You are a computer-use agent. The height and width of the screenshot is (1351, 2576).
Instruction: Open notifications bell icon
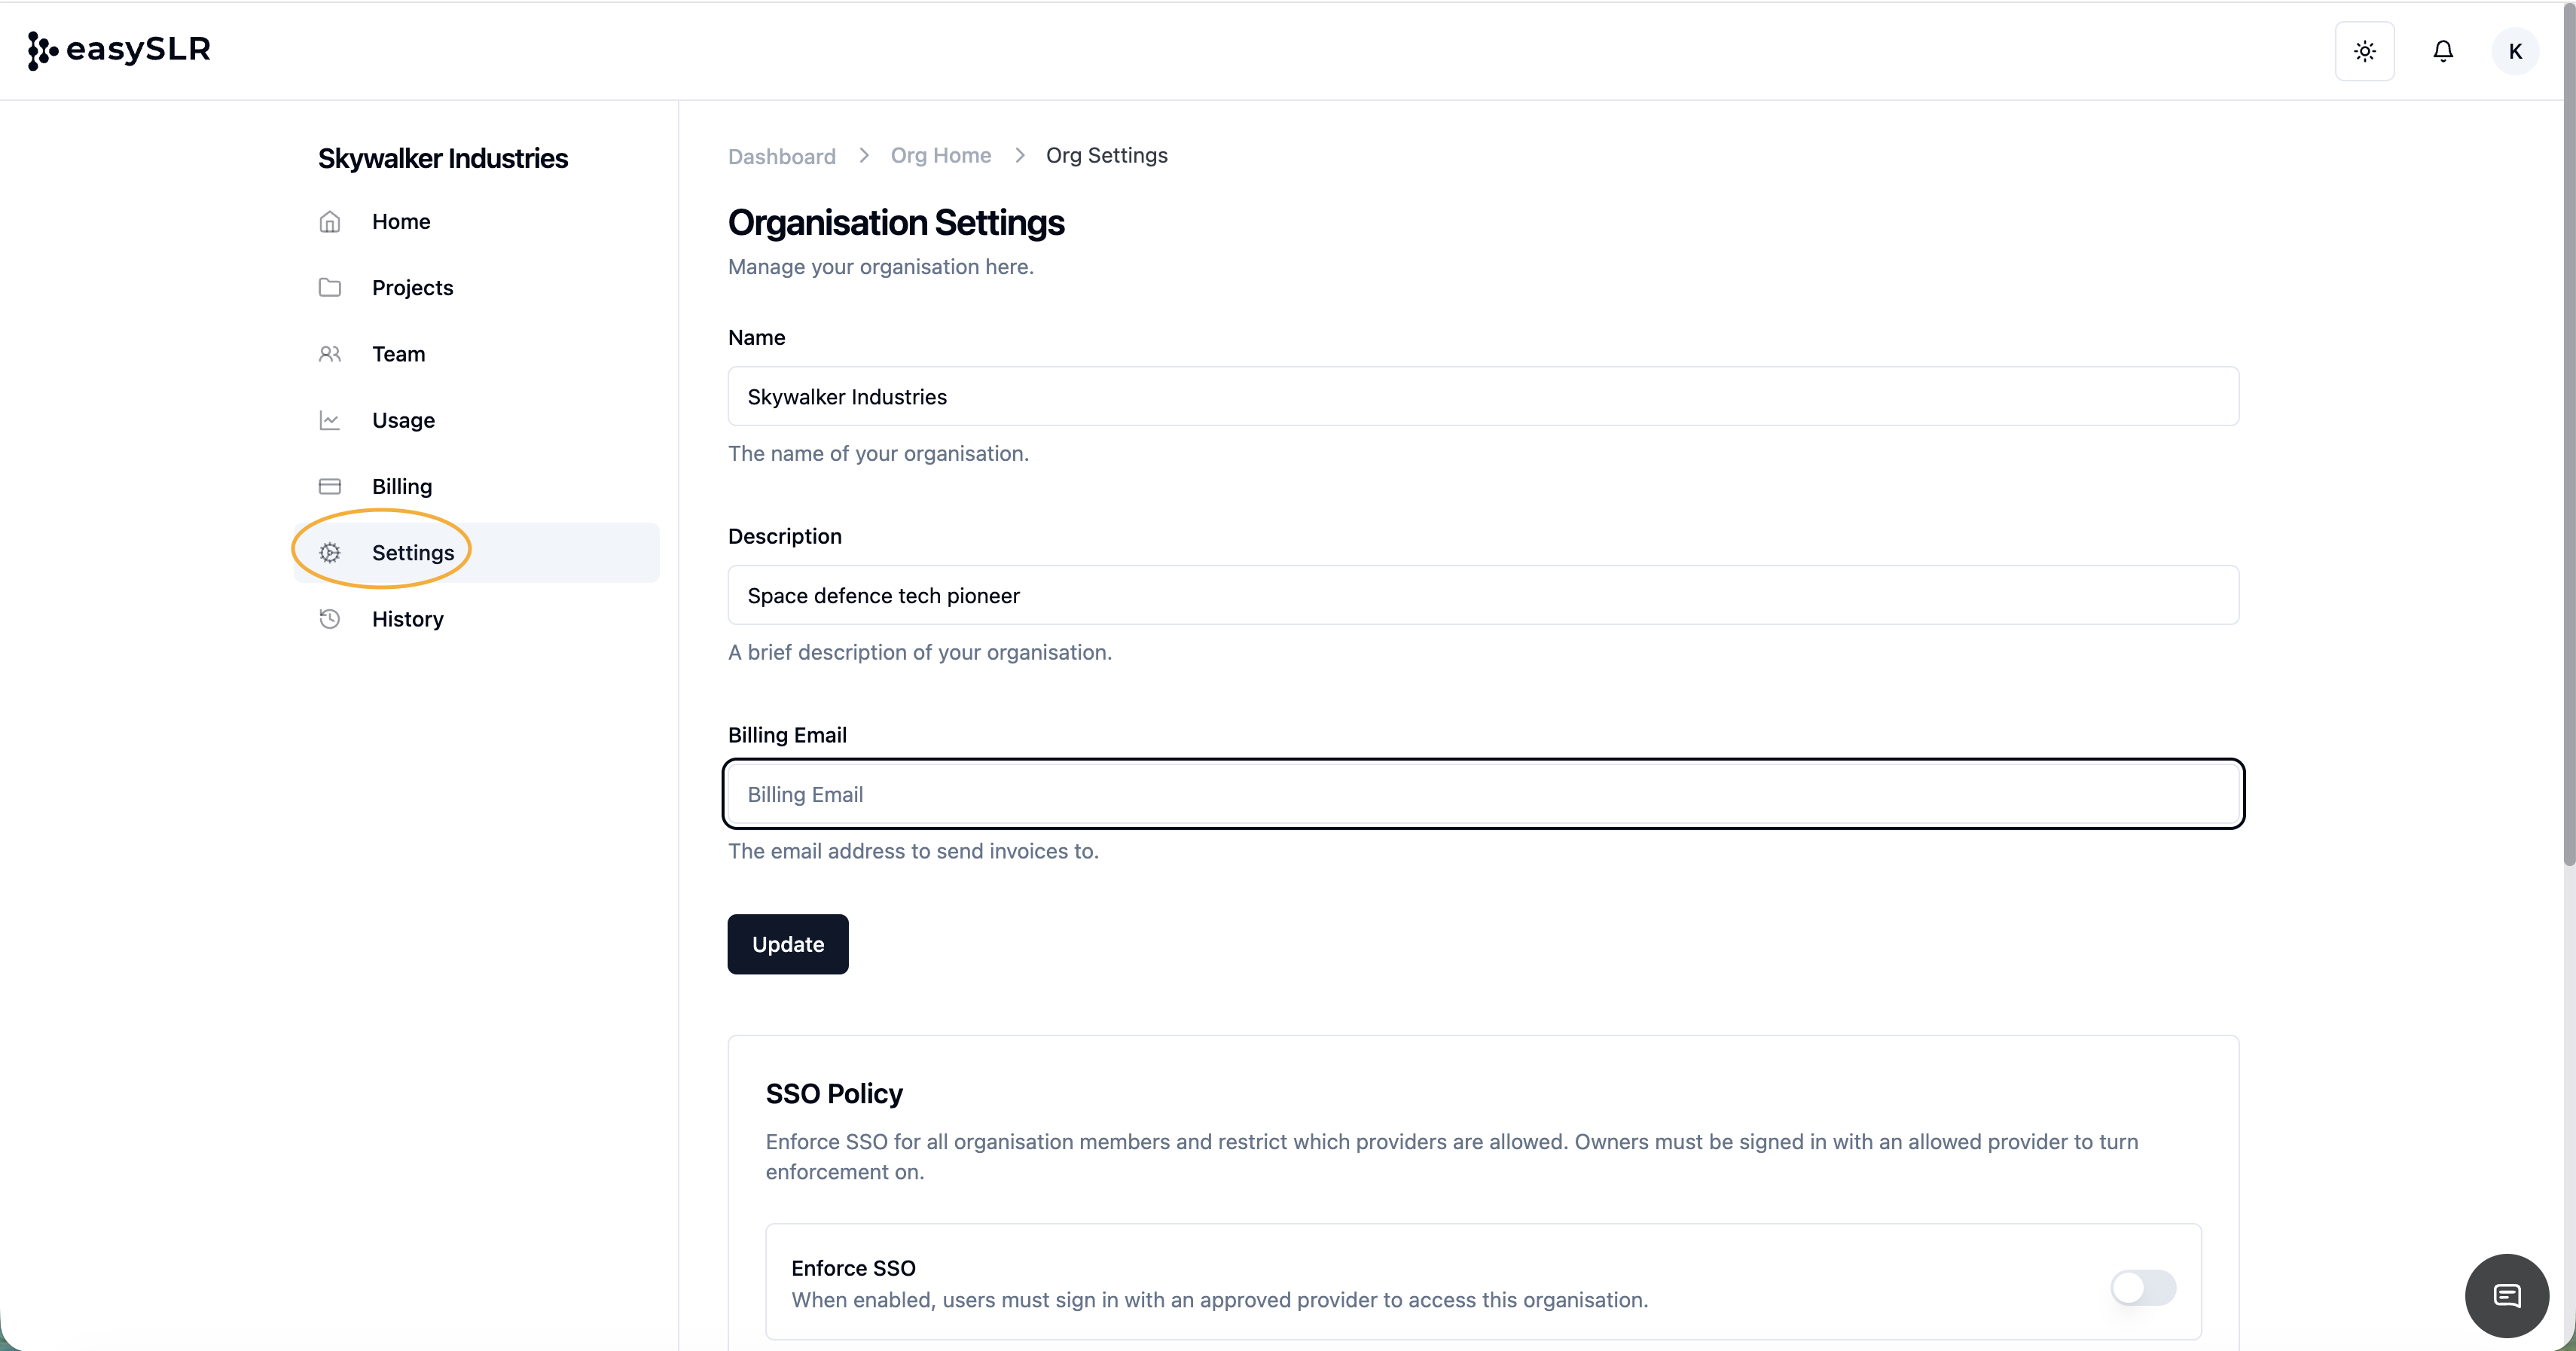(x=2442, y=51)
